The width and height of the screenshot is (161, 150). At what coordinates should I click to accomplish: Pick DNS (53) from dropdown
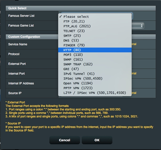[x=95, y=40]
